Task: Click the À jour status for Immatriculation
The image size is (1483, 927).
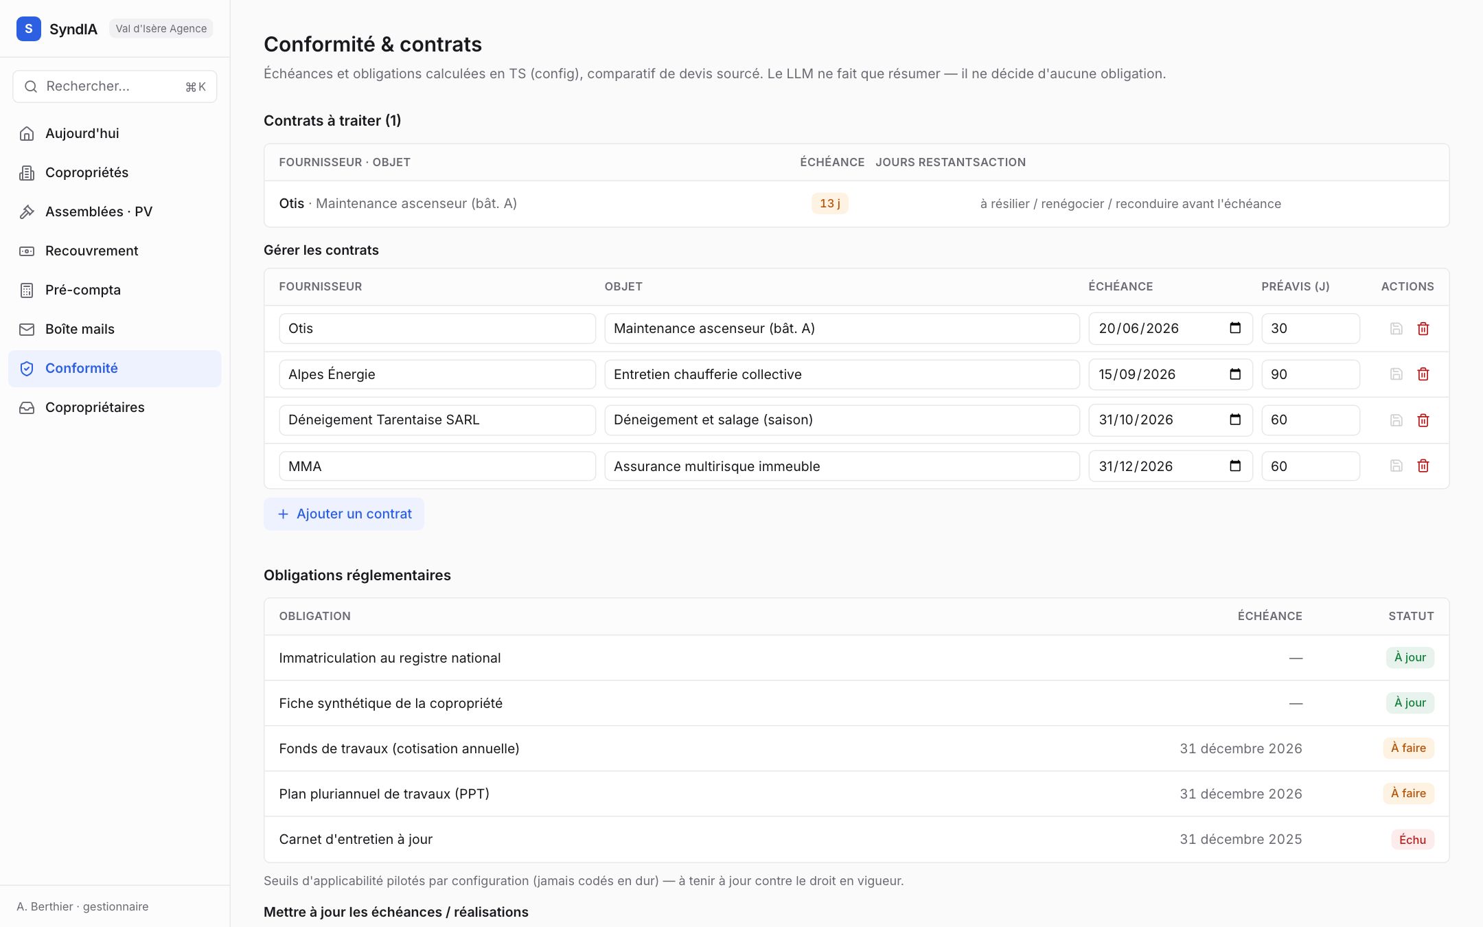Action: [x=1410, y=657]
